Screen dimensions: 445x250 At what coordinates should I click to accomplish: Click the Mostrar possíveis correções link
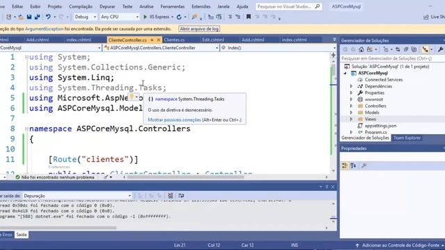(175, 120)
